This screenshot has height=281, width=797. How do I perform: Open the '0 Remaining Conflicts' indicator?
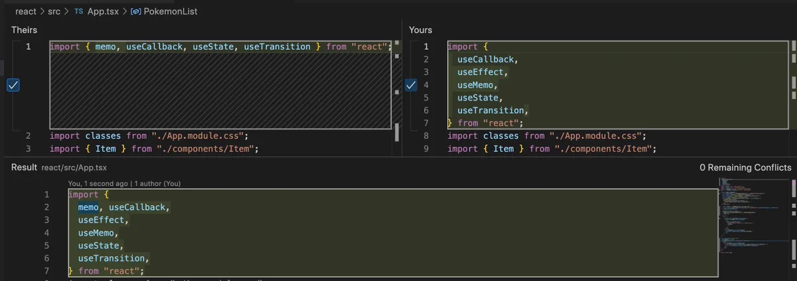[745, 167]
